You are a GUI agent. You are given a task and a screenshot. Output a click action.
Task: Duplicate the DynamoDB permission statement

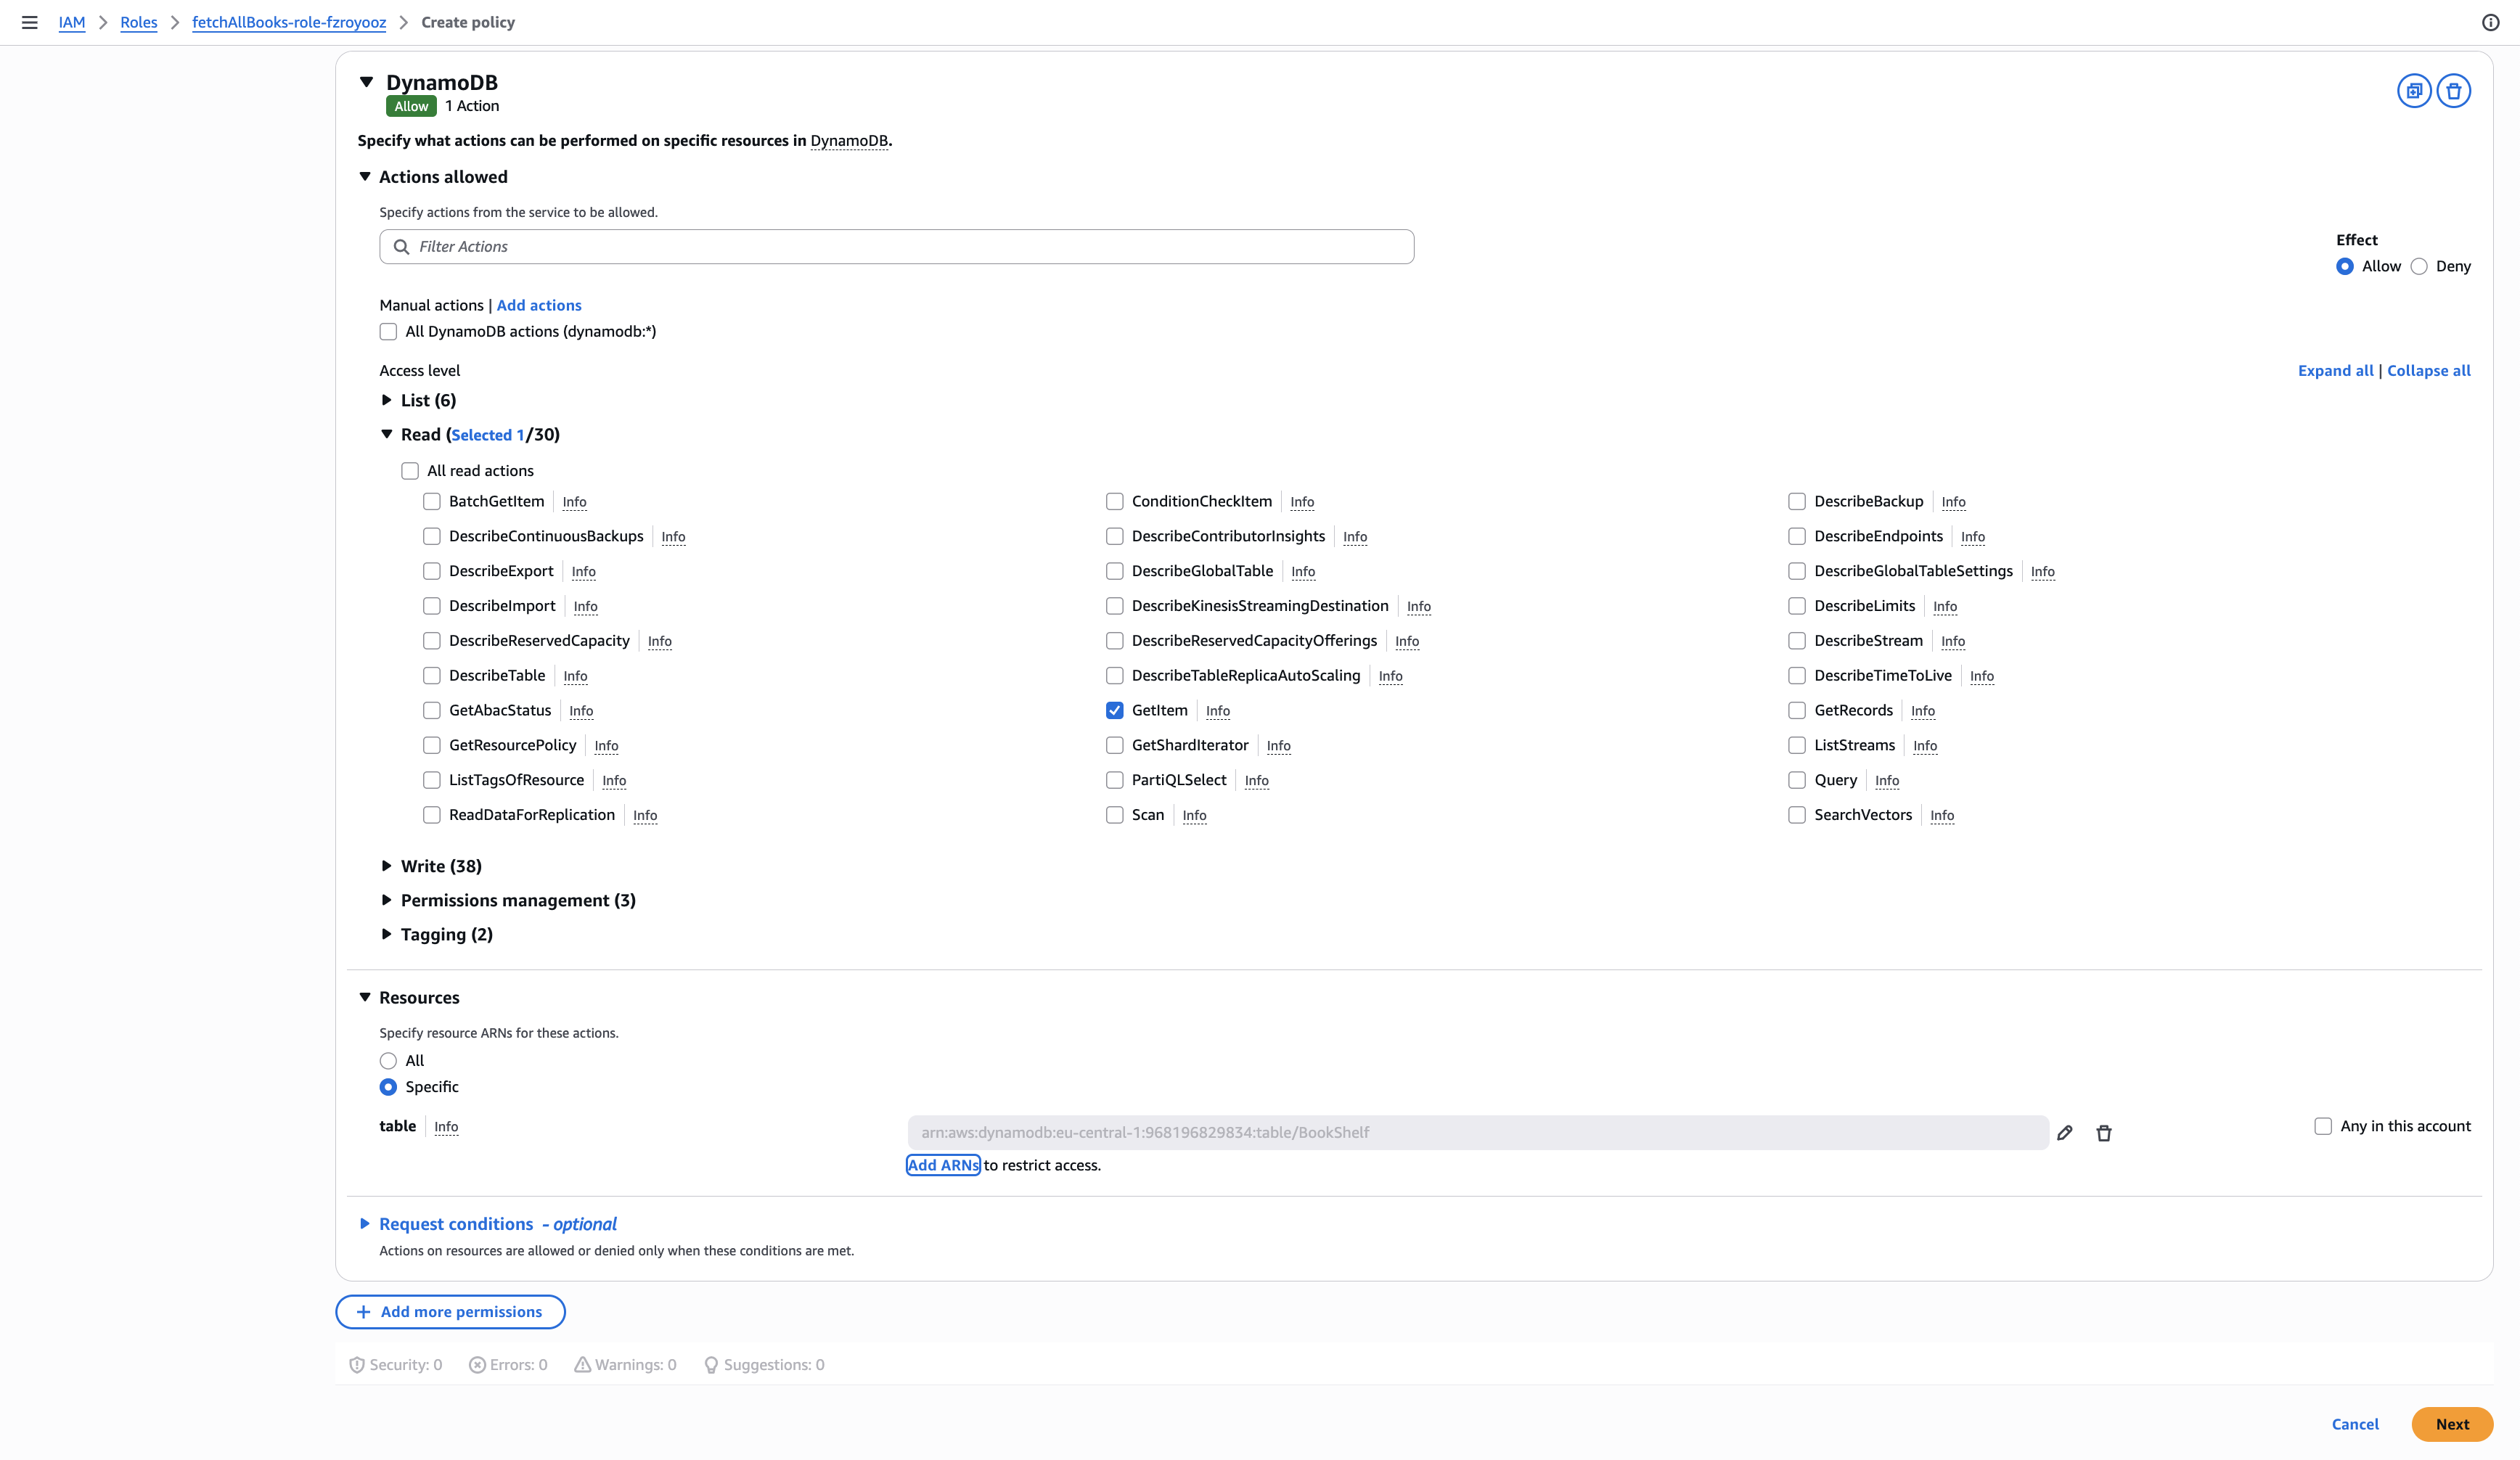coord(2414,91)
